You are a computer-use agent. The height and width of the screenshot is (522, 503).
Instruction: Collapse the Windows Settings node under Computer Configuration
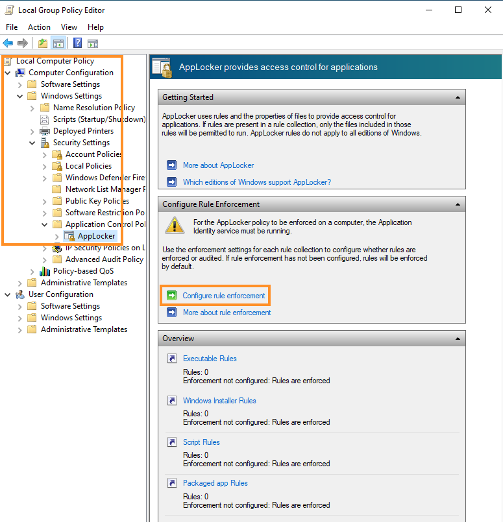click(20, 96)
